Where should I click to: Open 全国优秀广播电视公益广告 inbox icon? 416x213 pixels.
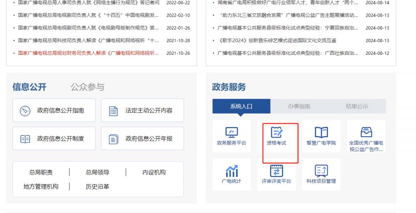coord(366,132)
